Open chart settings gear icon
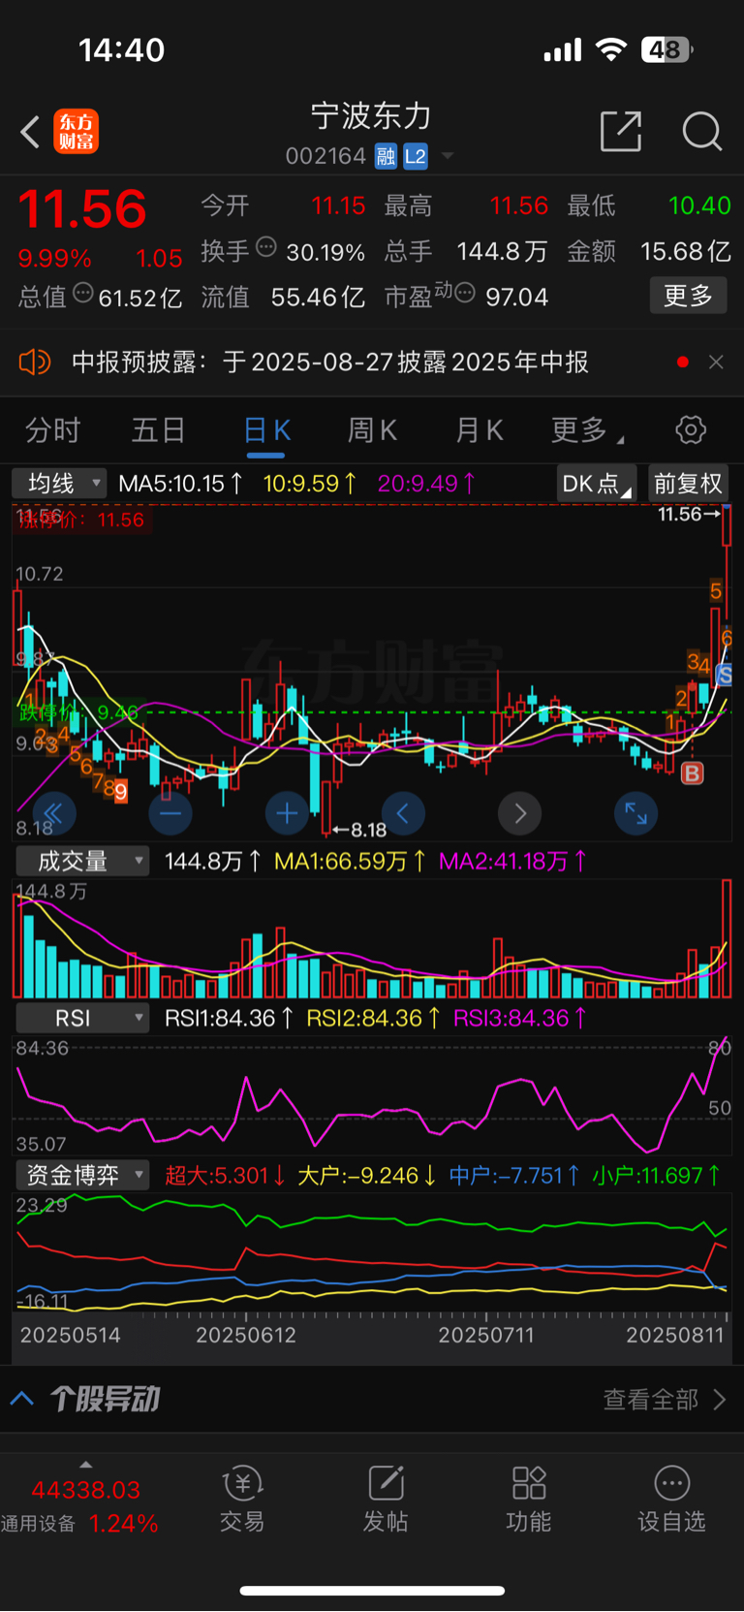The width and height of the screenshot is (744, 1612). point(691,430)
